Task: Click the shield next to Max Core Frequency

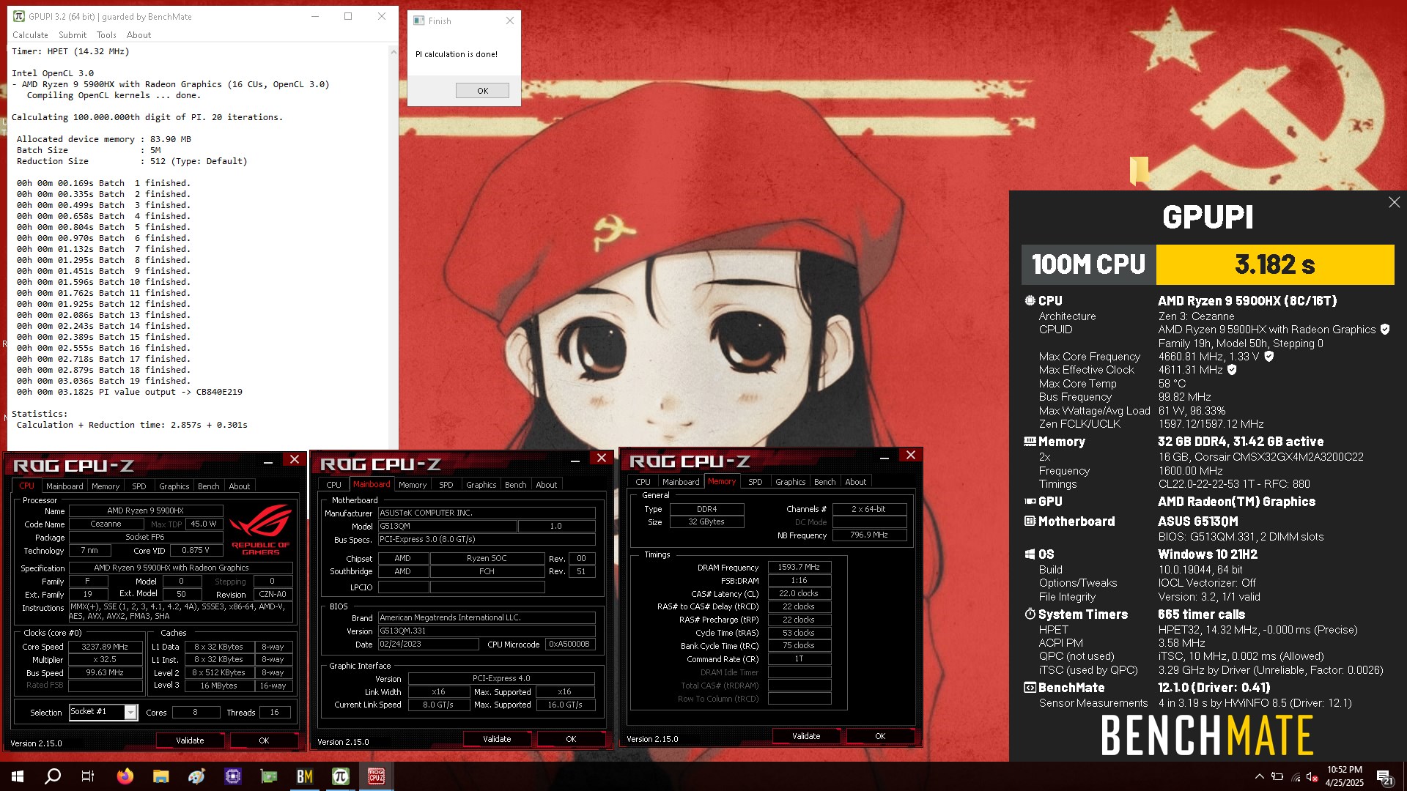Action: (1268, 357)
